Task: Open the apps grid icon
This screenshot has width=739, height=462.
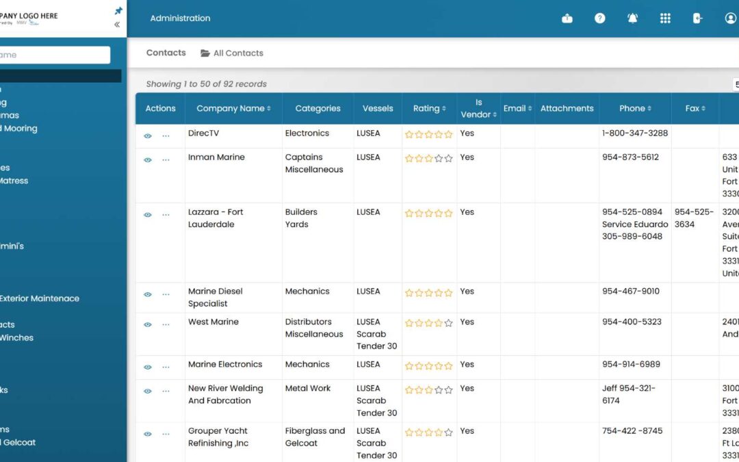Action: click(665, 18)
